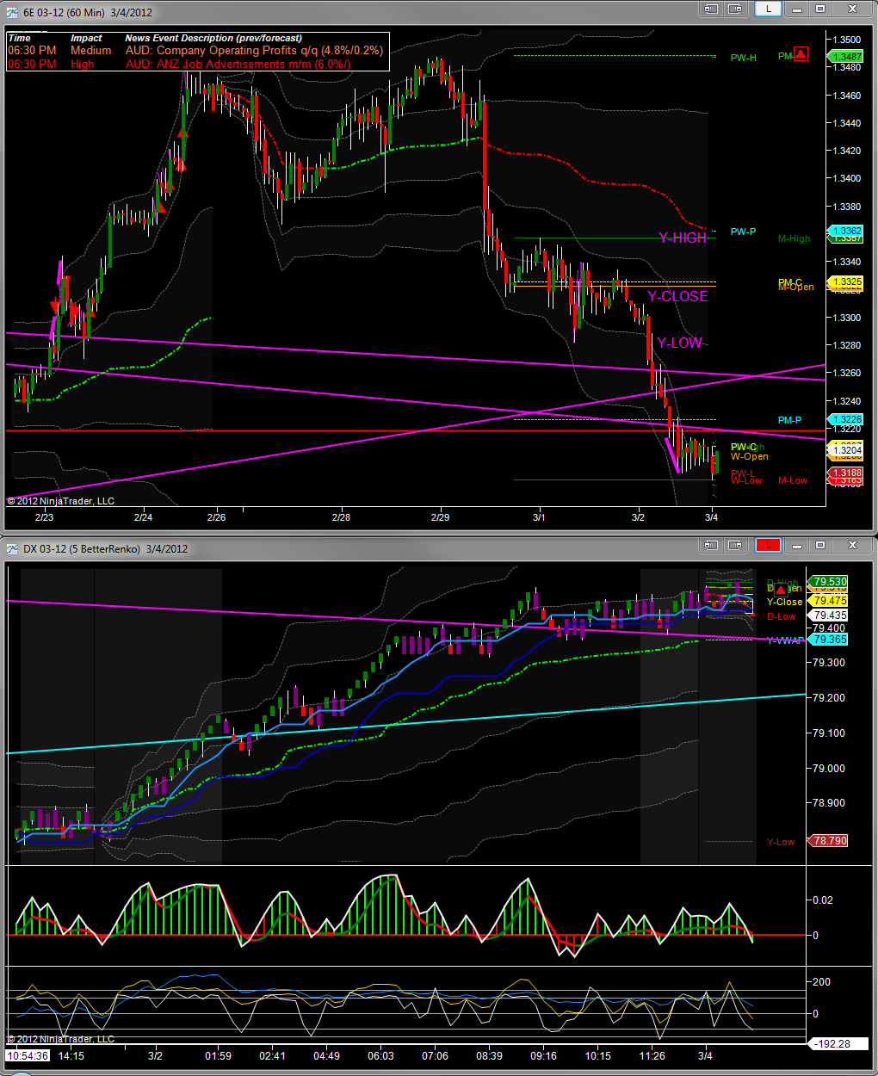The image size is (878, 1076).
Task: Click the PM-P level label
Action: pos(789,421)
